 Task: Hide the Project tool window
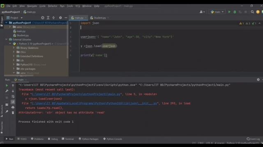click(x=66, y=18)
